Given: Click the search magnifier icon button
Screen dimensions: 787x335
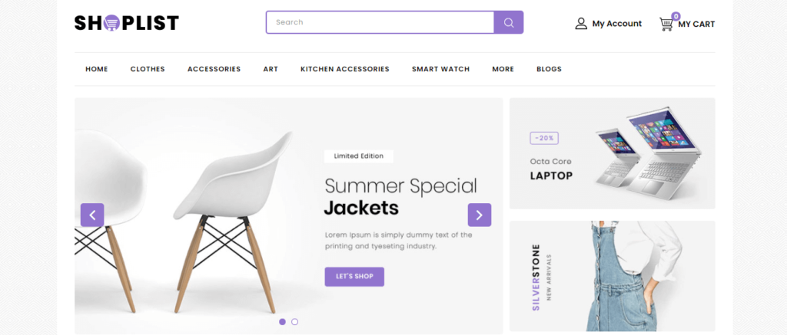Looking at the screenshot, I should click(509, 22).
